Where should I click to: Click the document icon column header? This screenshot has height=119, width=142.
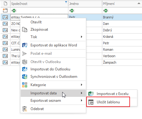click(x=5, y=4)
